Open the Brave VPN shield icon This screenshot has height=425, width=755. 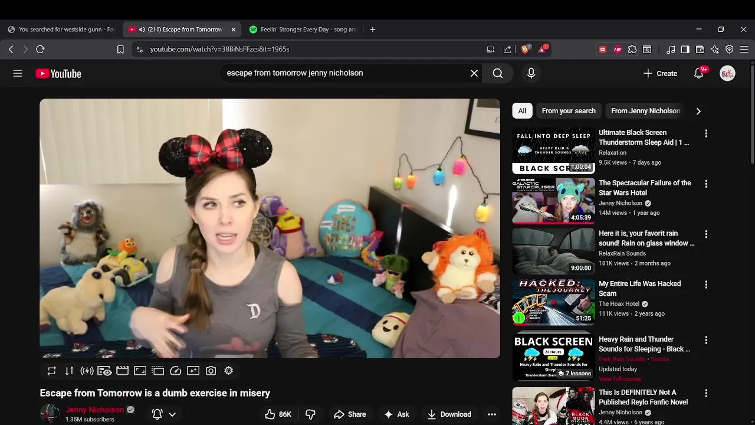[x=730, y=50]
